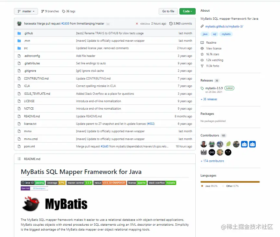Open the mybatis-3.5.9 latest release

[214, 88]
